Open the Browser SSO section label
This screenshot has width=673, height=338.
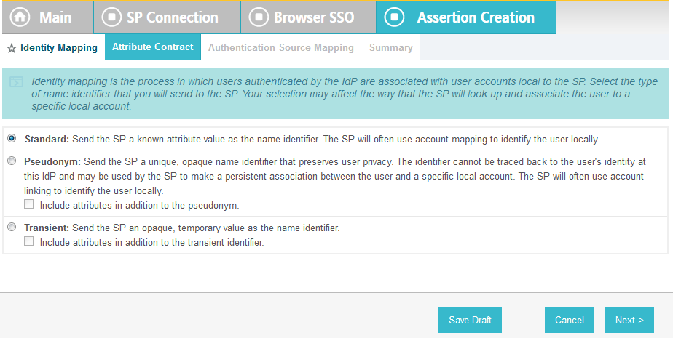[314, 17]
